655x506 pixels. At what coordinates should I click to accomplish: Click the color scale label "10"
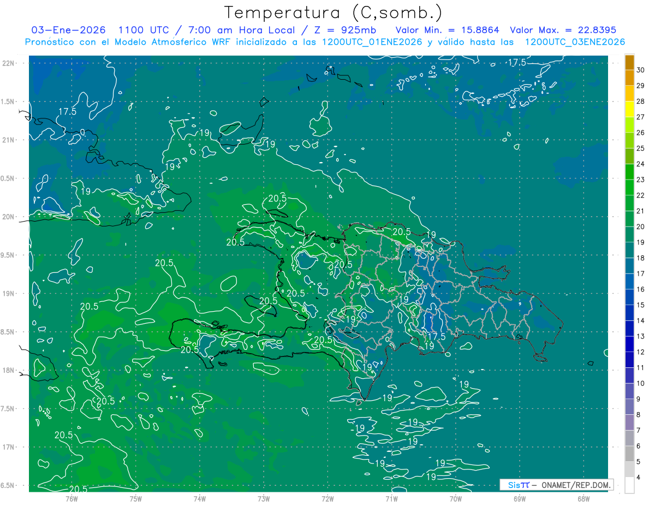tap(641, 384)
